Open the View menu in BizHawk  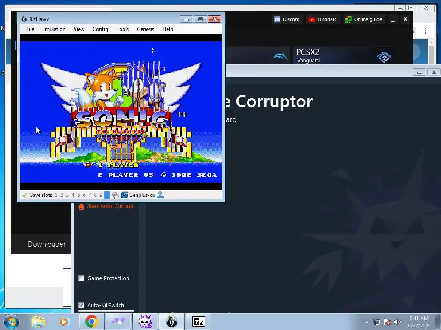[79, 29]
